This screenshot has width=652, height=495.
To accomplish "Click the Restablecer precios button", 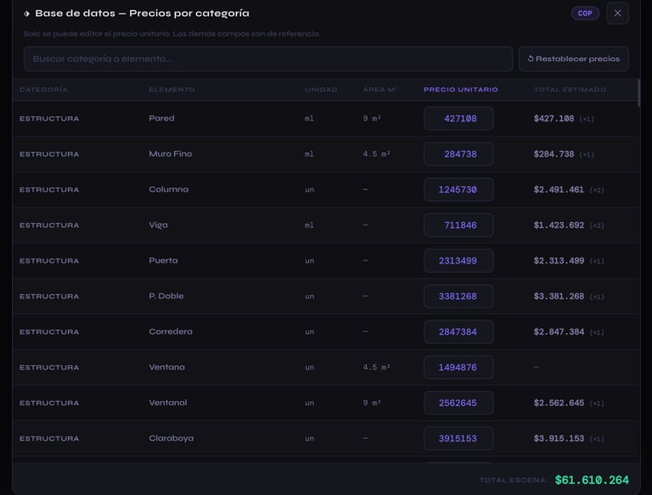I will click(573, 59).
